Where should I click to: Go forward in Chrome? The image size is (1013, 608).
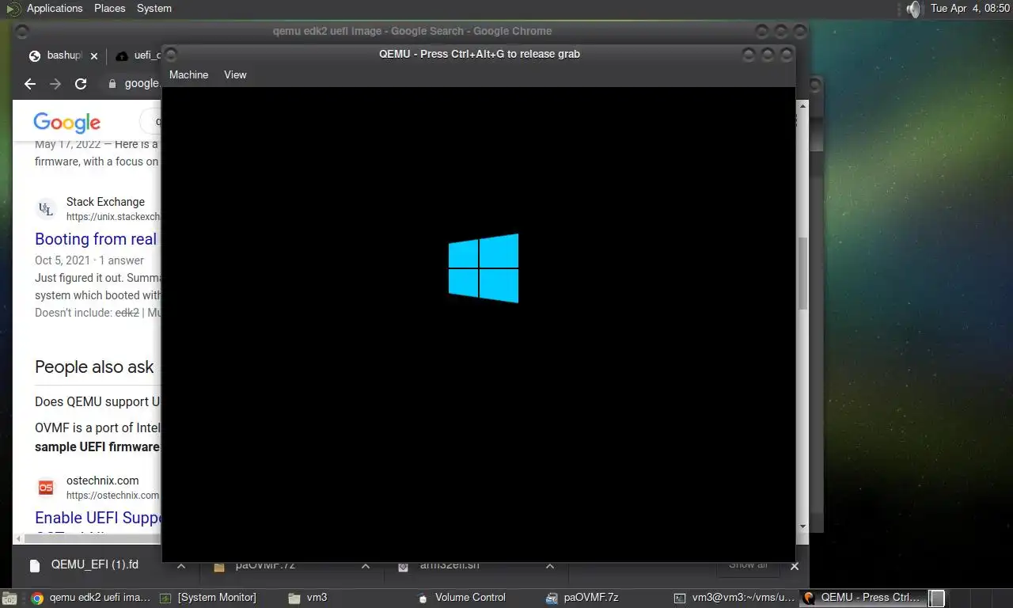(55, 83)
